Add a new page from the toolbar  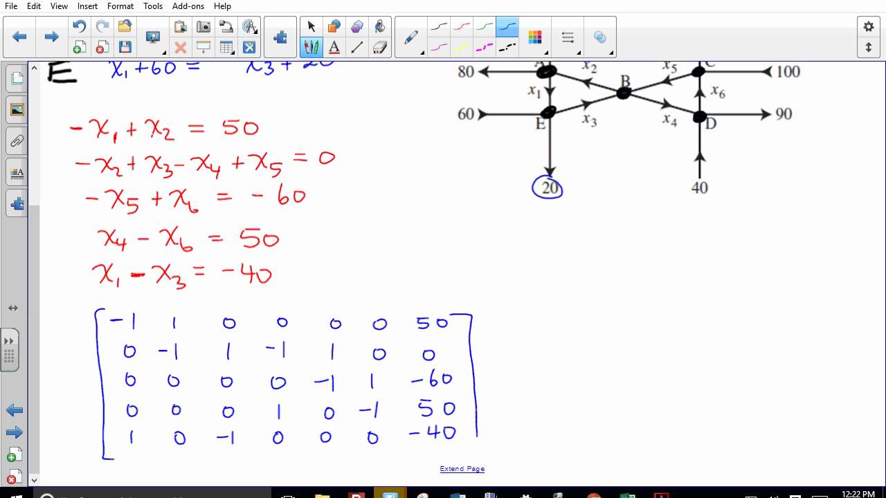coord(80,48)
